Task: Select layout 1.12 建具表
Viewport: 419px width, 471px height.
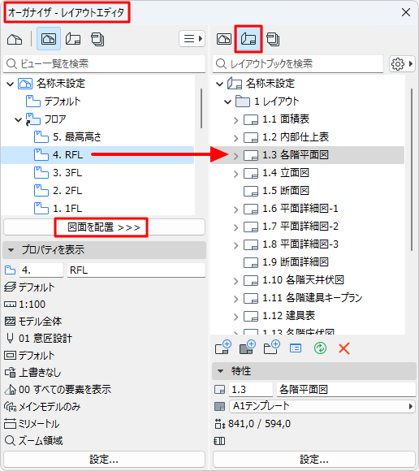Action: pos(279,316)
